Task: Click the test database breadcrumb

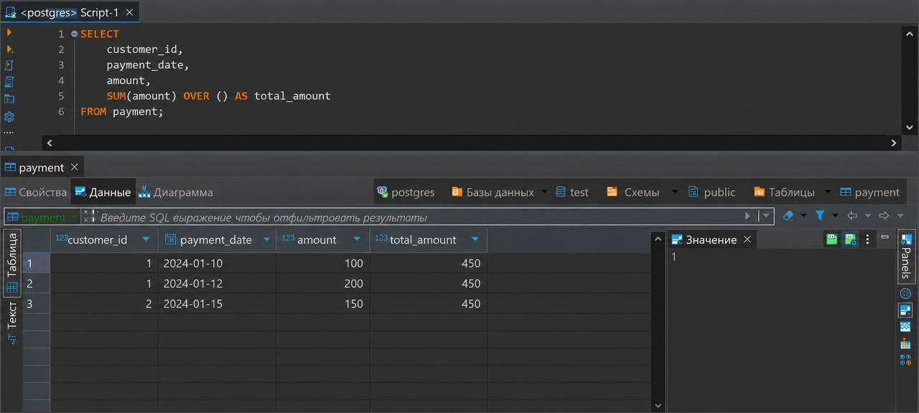Action: click(x=572, y=192)
